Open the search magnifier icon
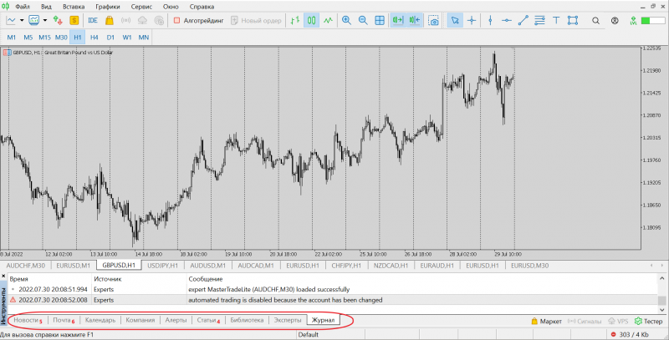This screenshot has width=669, height=340. (596, 20)
